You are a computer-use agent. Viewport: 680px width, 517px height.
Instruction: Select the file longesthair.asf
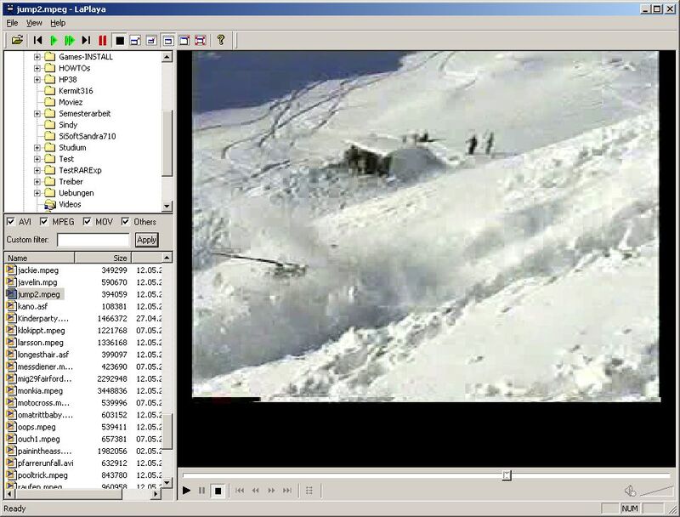(43, 355)
